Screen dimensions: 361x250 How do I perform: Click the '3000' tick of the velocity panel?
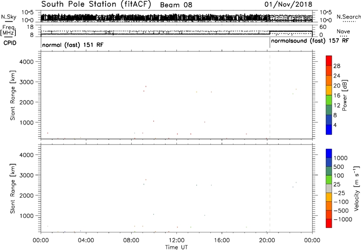(x=27, y=175)
